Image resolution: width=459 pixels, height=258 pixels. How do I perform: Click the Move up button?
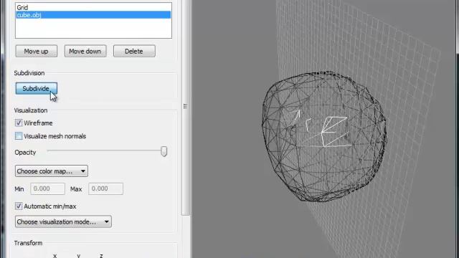point(37,51)
